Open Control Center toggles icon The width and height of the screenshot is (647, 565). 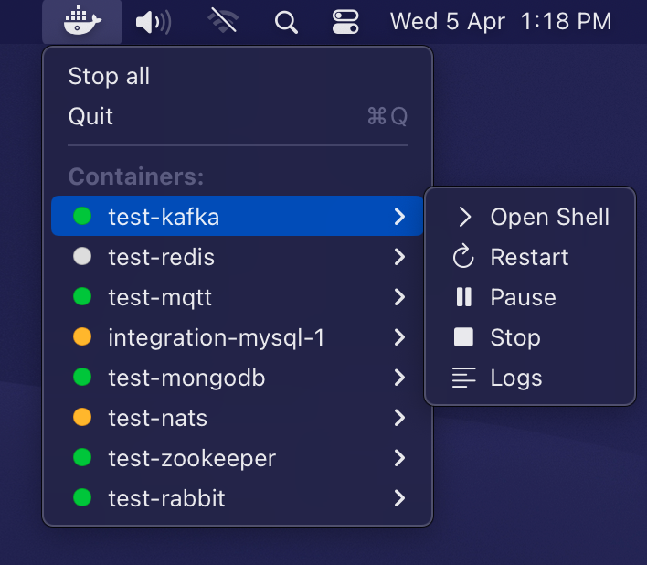click(x=345, y=22)
